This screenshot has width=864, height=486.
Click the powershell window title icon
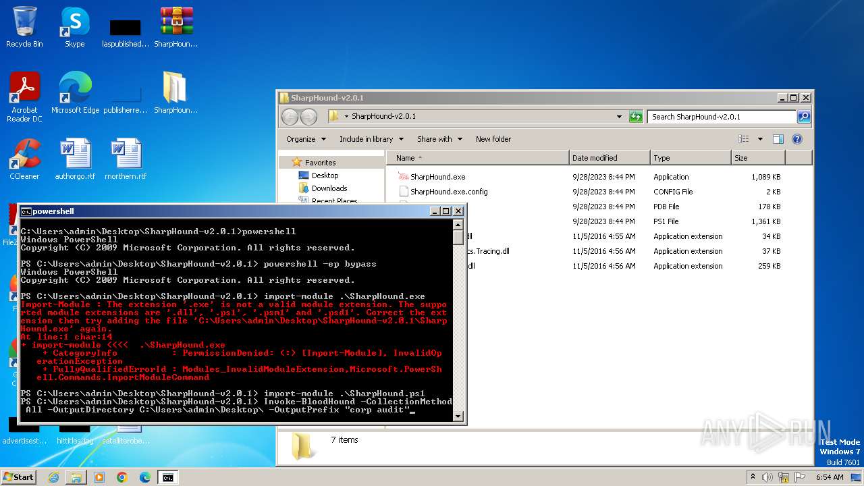pyautogui.click(x=26, y=211)
